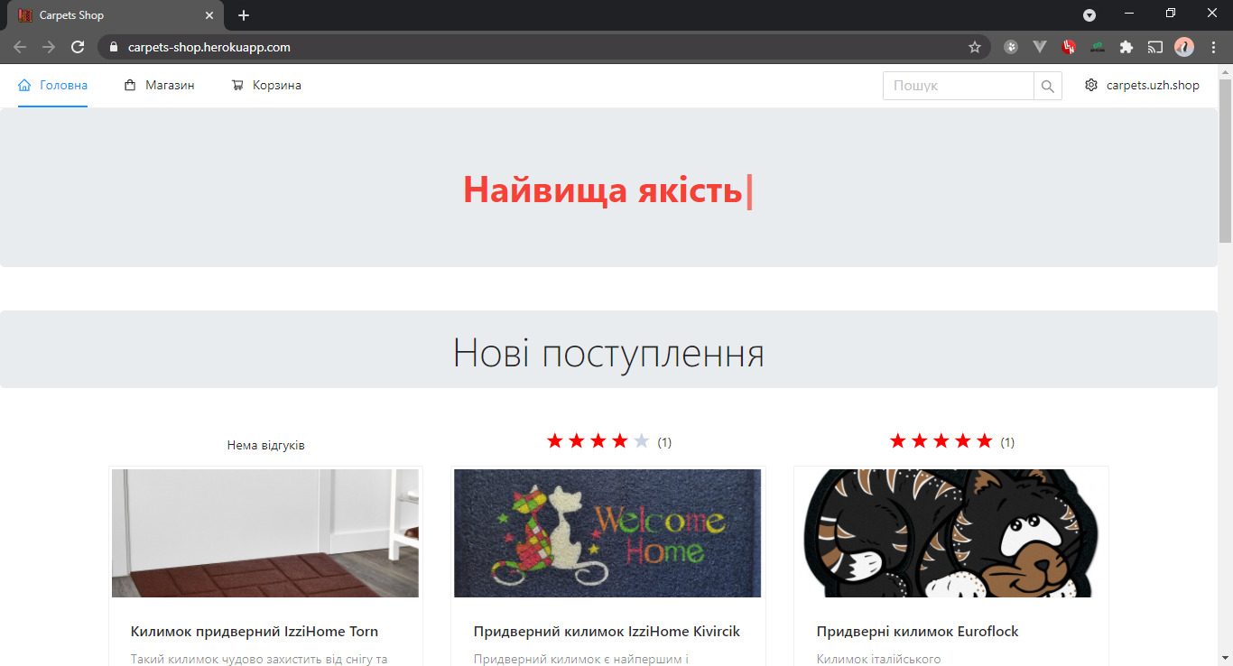Reload the Carpets Shop page
The image size is (1233, 666).
pos(79,47)
